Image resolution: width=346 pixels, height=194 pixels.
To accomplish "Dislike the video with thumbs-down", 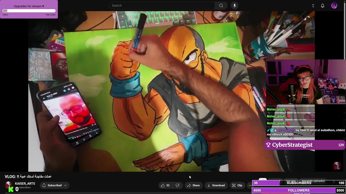I will point(178,185).
